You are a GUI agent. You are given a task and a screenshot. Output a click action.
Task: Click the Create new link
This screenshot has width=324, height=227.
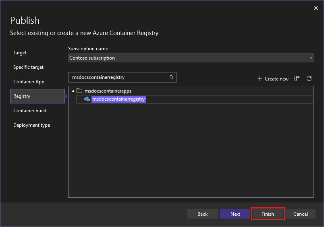click(x=276, y=79)
